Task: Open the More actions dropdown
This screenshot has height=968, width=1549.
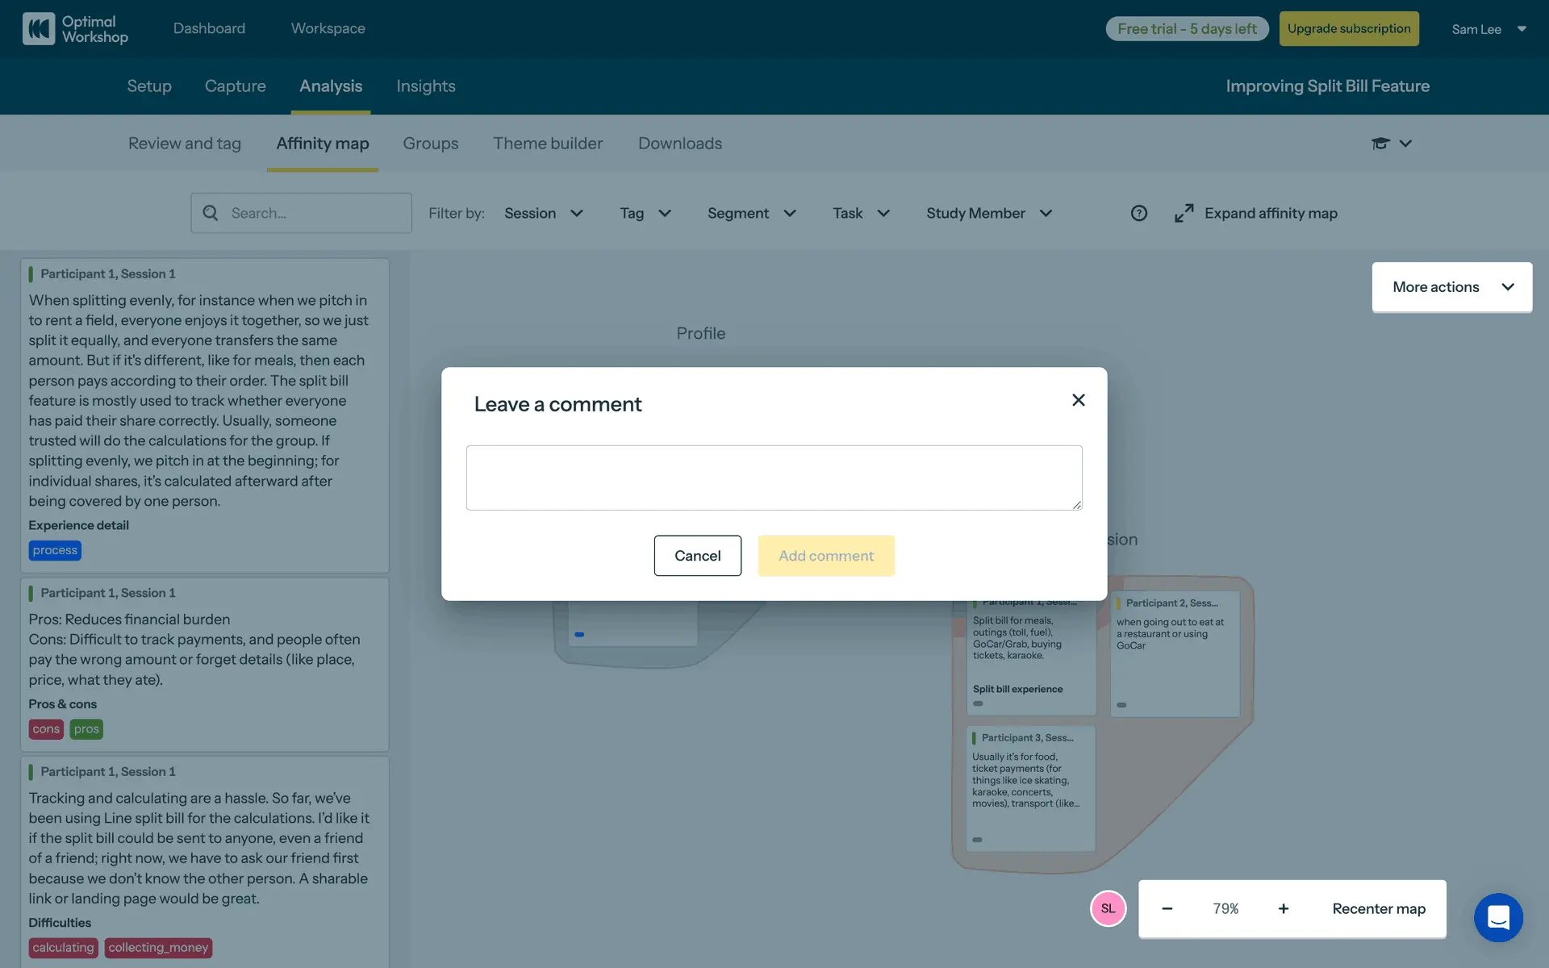Action: [x=1451, y=287]
